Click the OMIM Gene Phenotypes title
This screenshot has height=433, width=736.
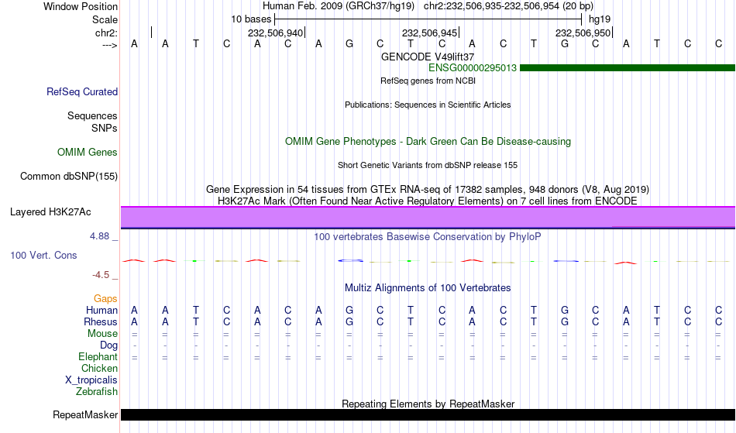[x=428, y=142]
